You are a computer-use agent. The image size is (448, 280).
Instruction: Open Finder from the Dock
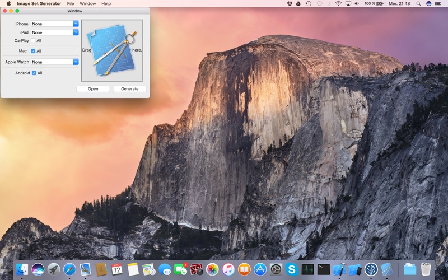(22, 269)
